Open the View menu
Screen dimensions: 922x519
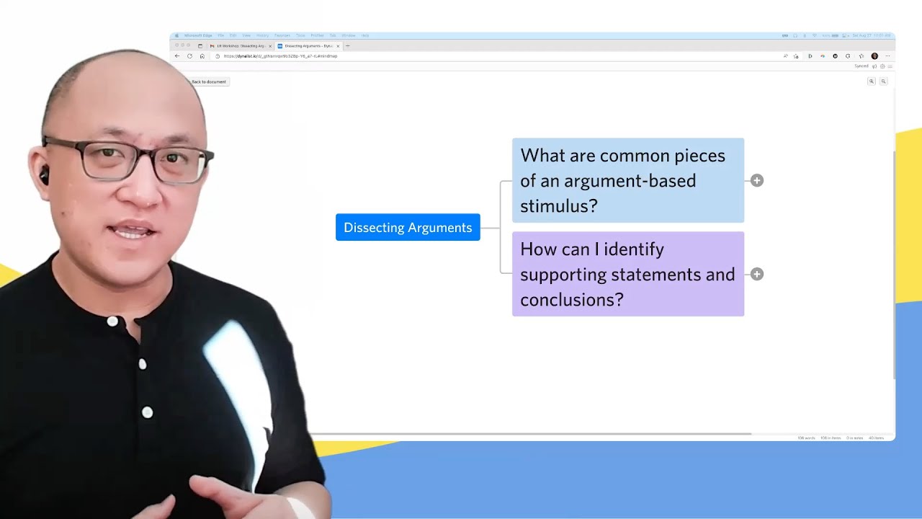coord(246,35)
